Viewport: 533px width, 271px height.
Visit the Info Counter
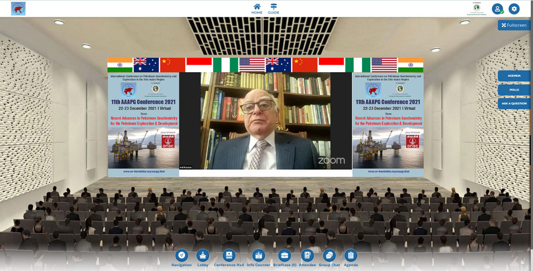coord(258,258)
